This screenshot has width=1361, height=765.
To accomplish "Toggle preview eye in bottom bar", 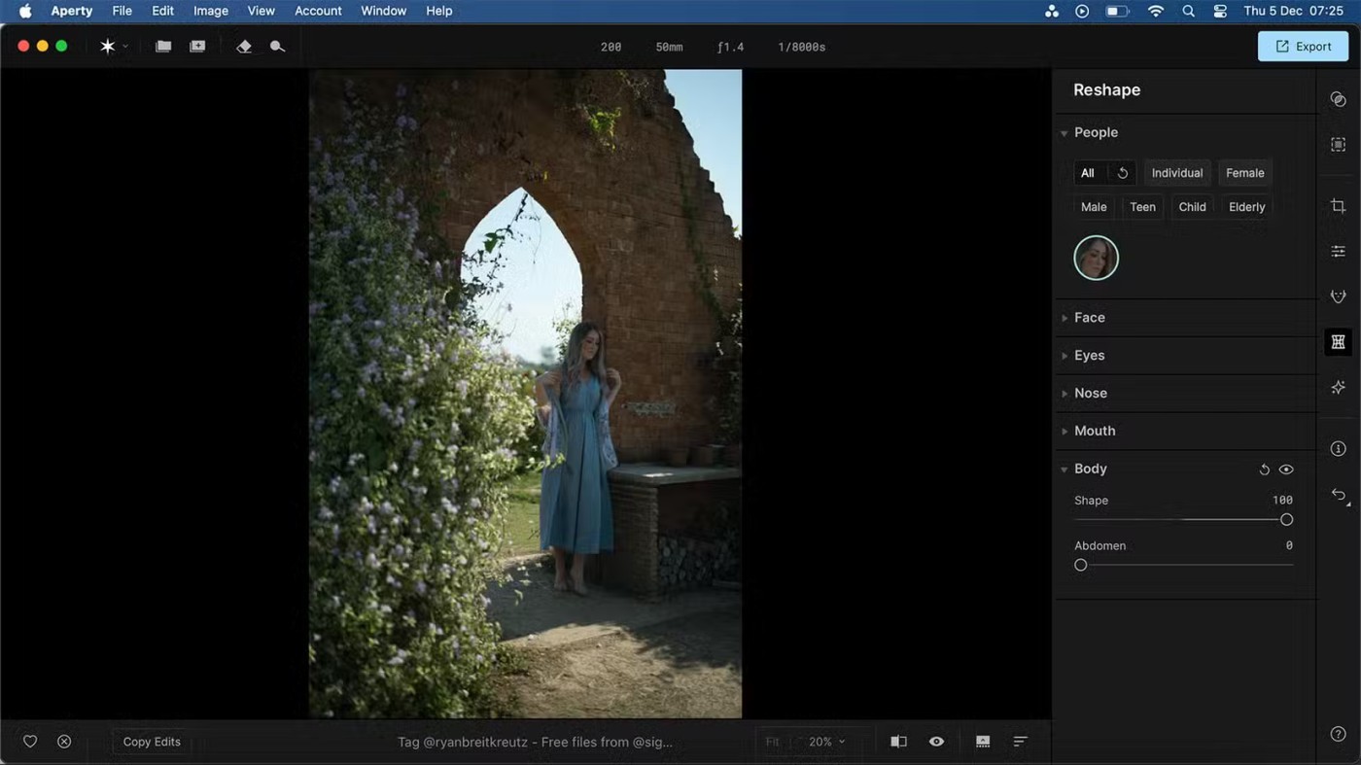I will coord(936,742).
